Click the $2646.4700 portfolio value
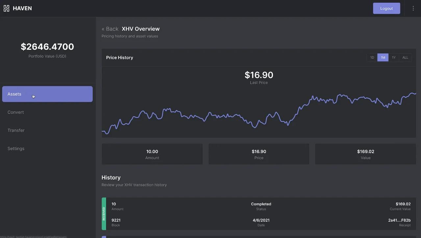 pos(47,46)
